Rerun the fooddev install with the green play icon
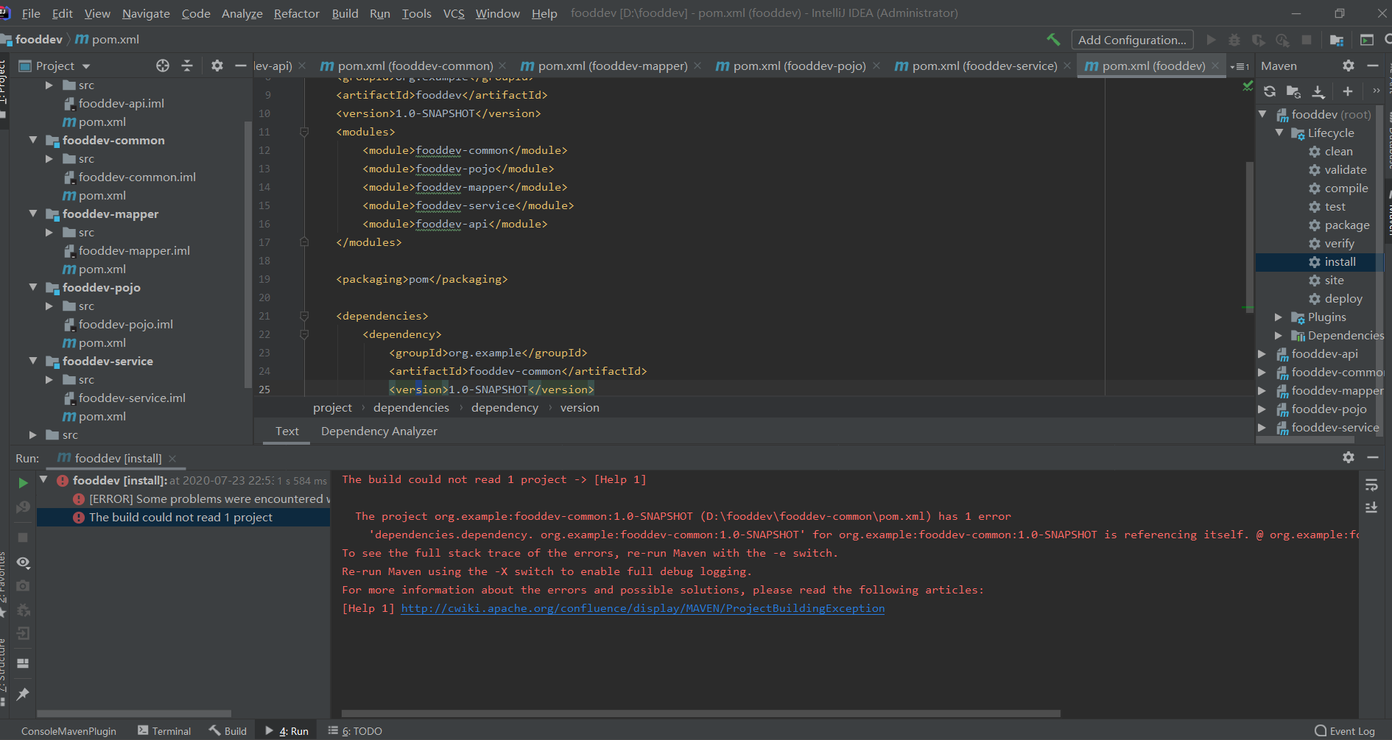The width and height of the screenshot is (1392, 740). click(x=23, y=483)
